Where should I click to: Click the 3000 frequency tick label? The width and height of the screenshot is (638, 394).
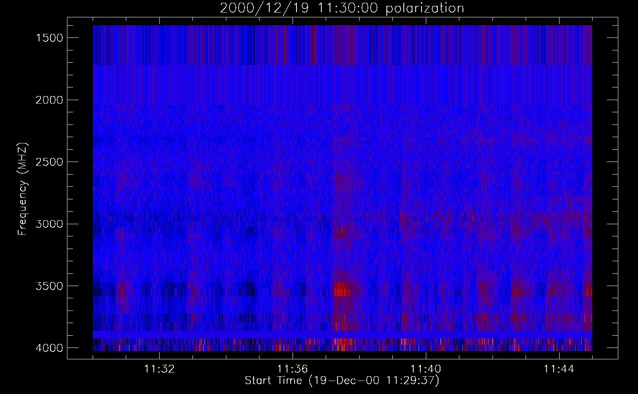pos(49,224)
